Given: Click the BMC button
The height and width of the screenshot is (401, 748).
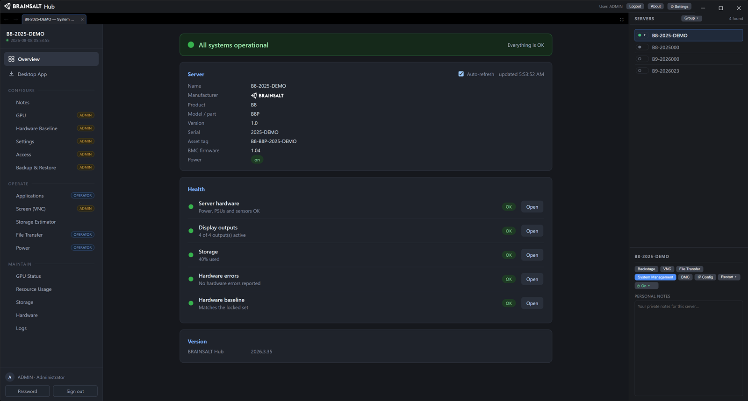Looking at the screenshot, I should click(x=685, y=277).
